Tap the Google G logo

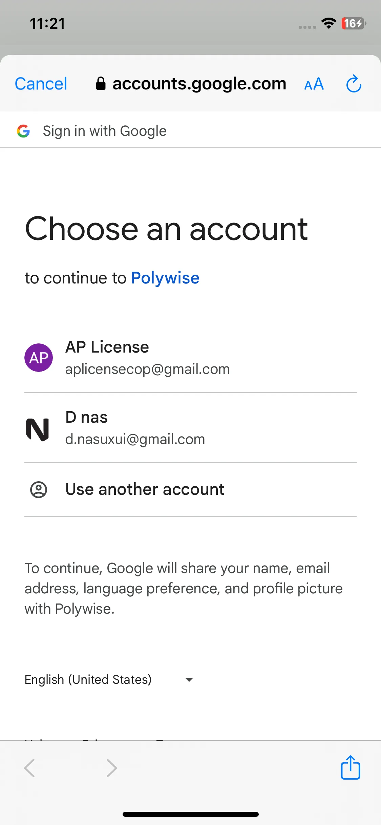tap(23, 131)
